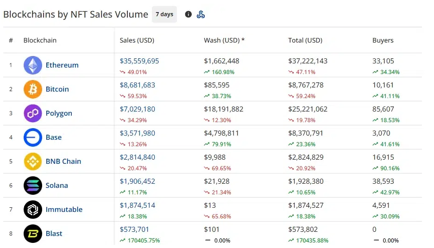Click the # rank column header
This screenshot has width=434, height=248.
11,40
